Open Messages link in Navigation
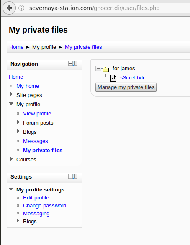 tap(36, 141)
